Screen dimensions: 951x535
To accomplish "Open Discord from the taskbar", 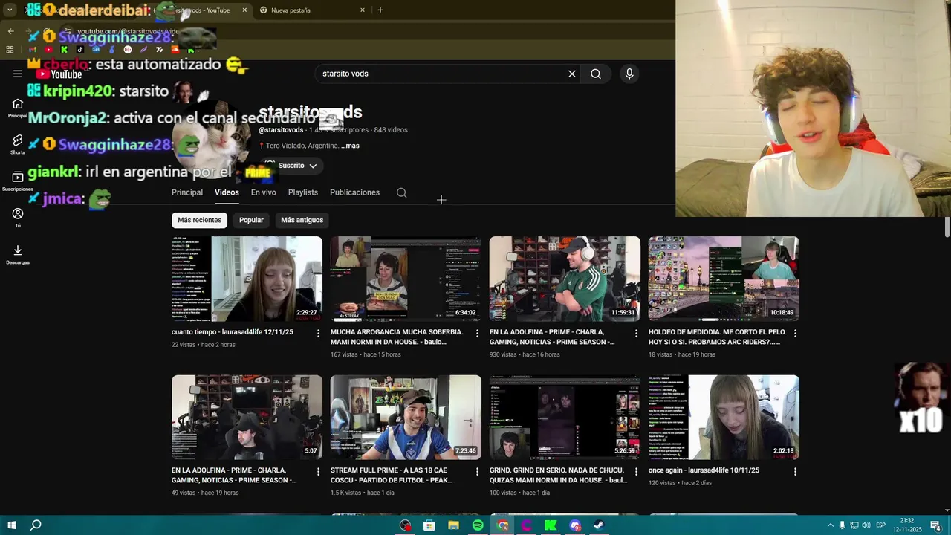I will tap(575, 525).
